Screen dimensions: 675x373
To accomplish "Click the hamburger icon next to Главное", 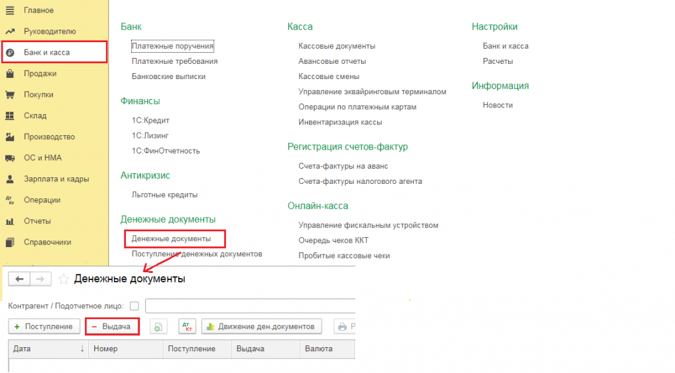I will [x=9, y=11].
